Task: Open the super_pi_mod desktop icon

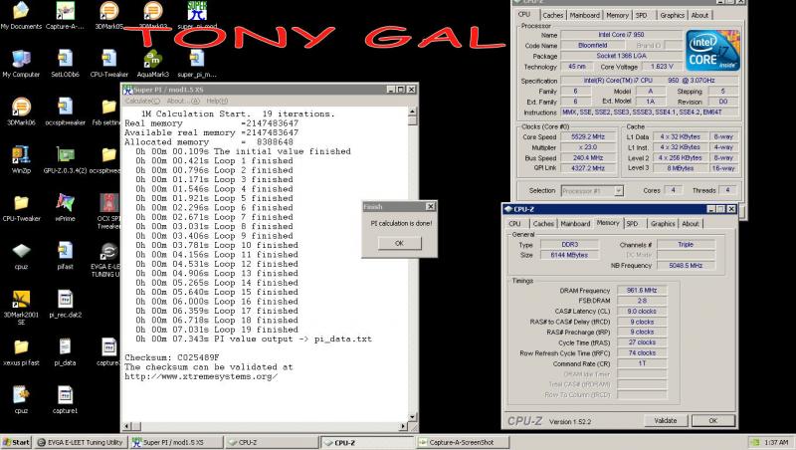Action: (x=197, y=14)
